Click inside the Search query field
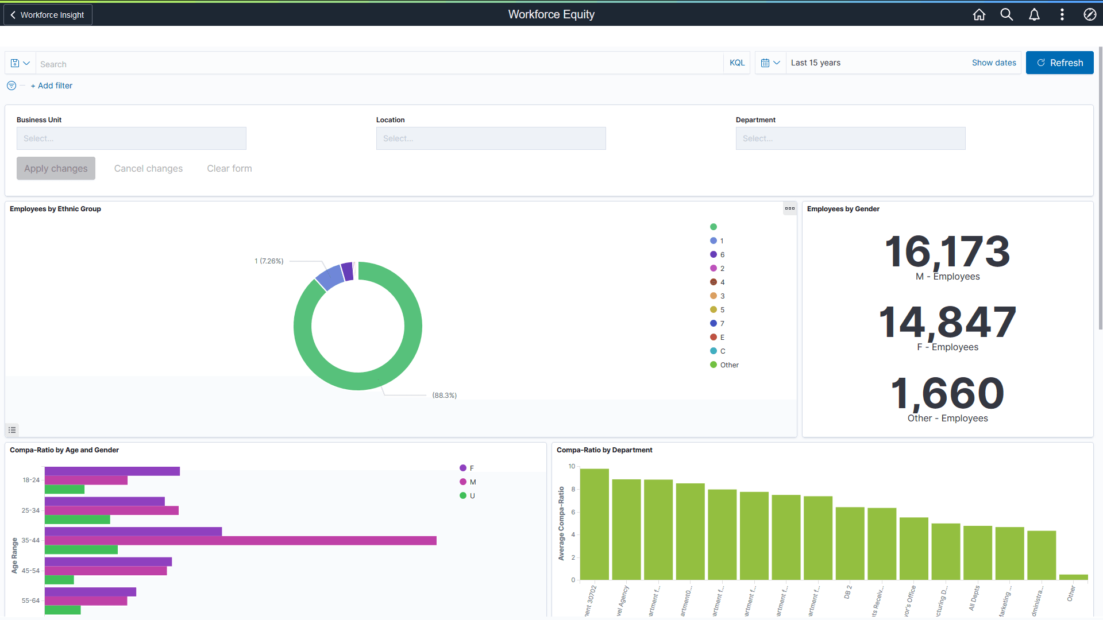The image size is (1103, 620). (230, 63)
